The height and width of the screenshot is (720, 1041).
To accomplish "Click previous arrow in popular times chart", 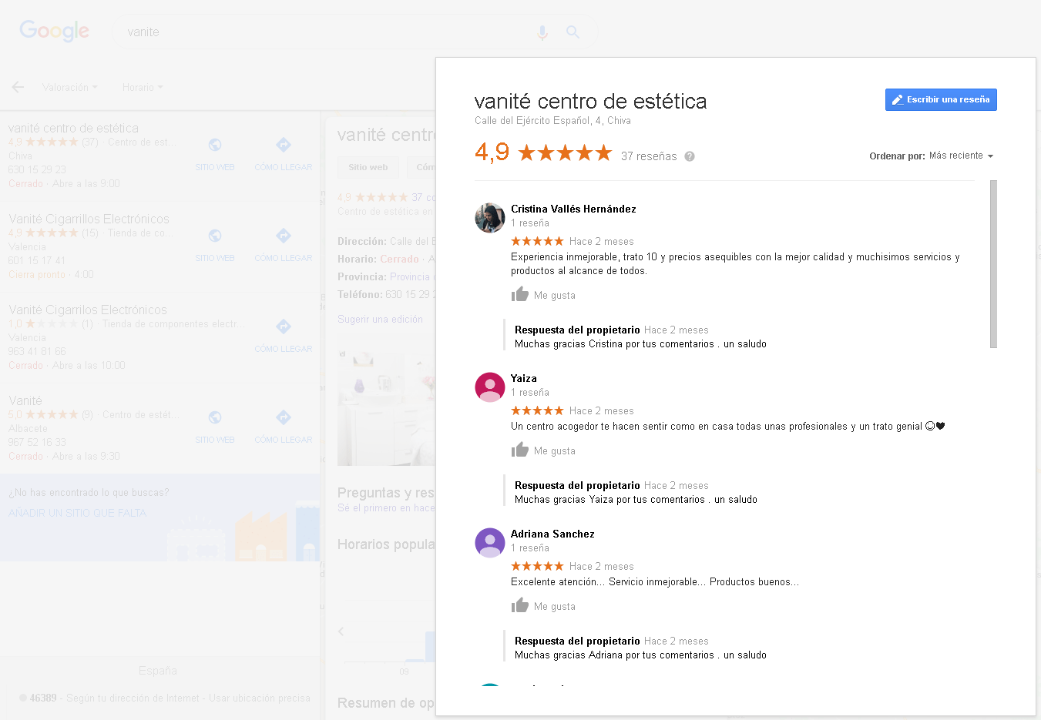I will (341, 631).
